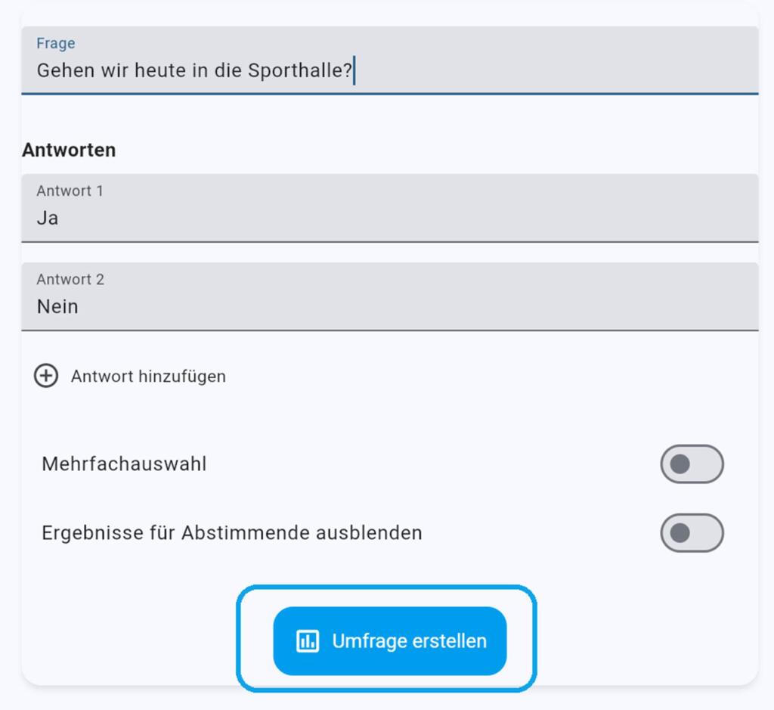Click into the Antwort 1 field
The height and width of the screenshot is (710, 774).
click(390, 208)
